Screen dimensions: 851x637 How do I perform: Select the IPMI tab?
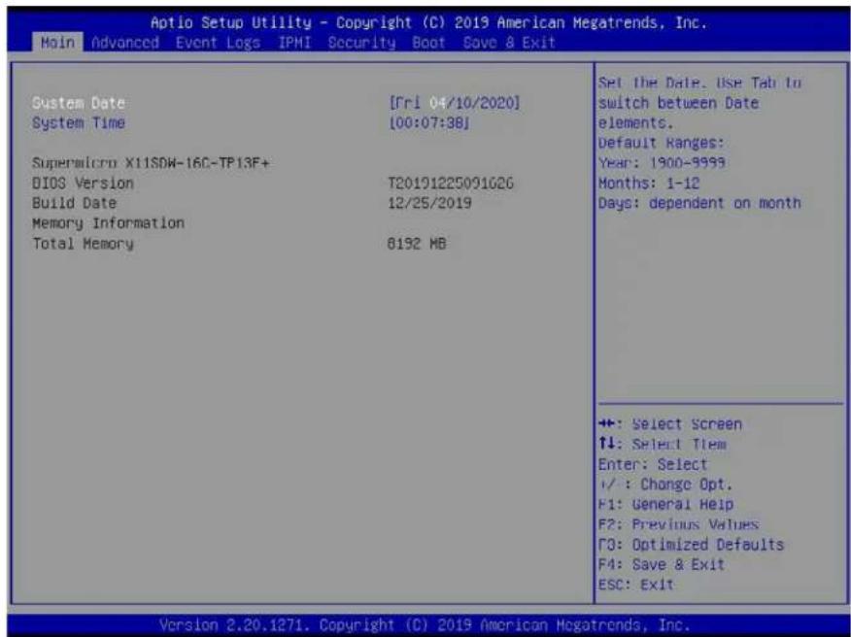294,43
